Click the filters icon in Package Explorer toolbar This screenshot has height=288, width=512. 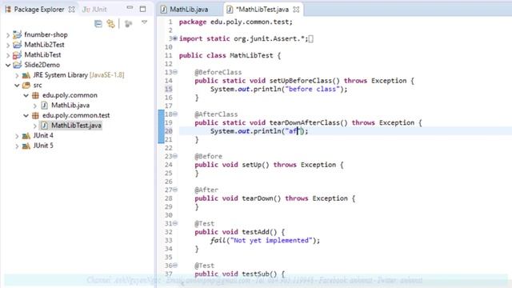pos(128,23)
